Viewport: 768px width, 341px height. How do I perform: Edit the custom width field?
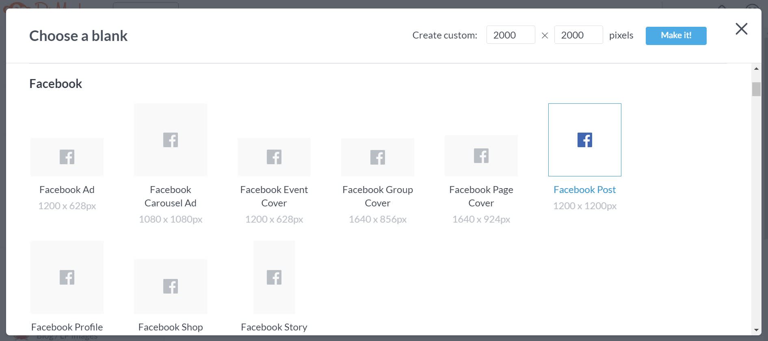coord(511,35)
